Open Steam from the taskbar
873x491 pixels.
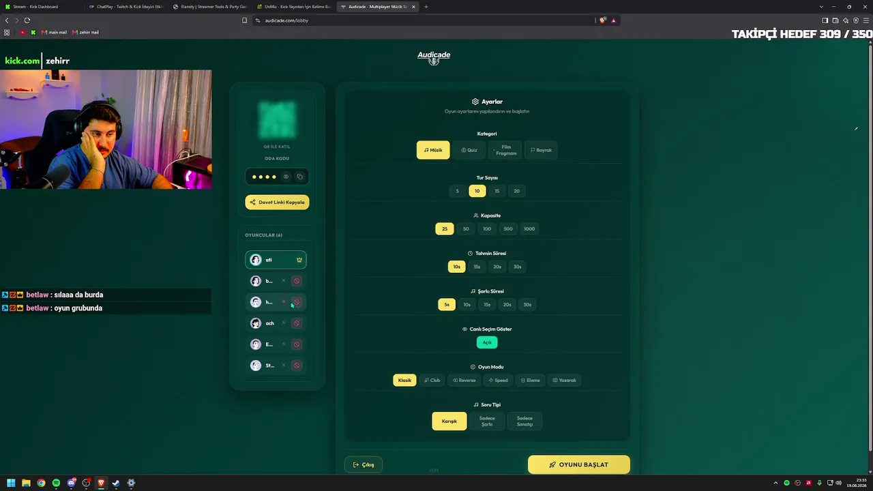tap(116, 483)
